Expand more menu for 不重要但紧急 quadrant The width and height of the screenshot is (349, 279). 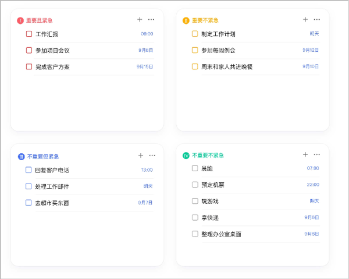tap(152, 156)
